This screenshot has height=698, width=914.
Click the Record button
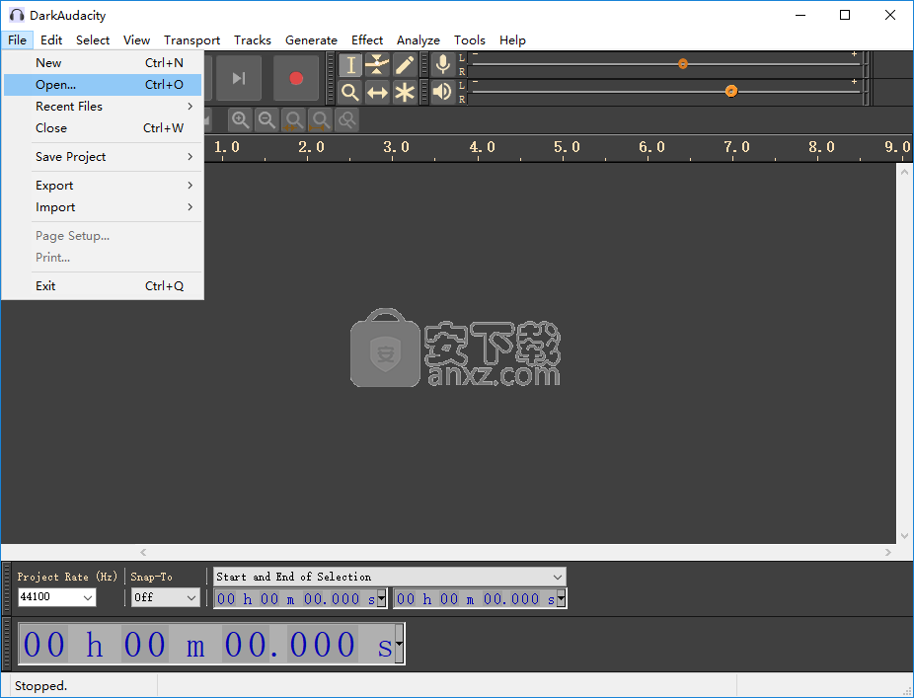295,78
